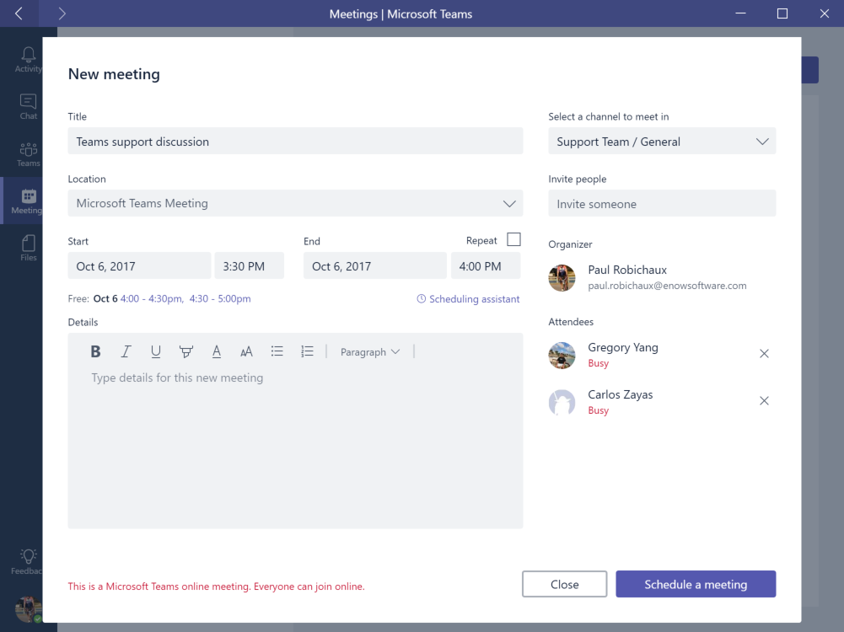
Task: Apply italic formatting in Details toolbar
Action: [x=126, y=351]
